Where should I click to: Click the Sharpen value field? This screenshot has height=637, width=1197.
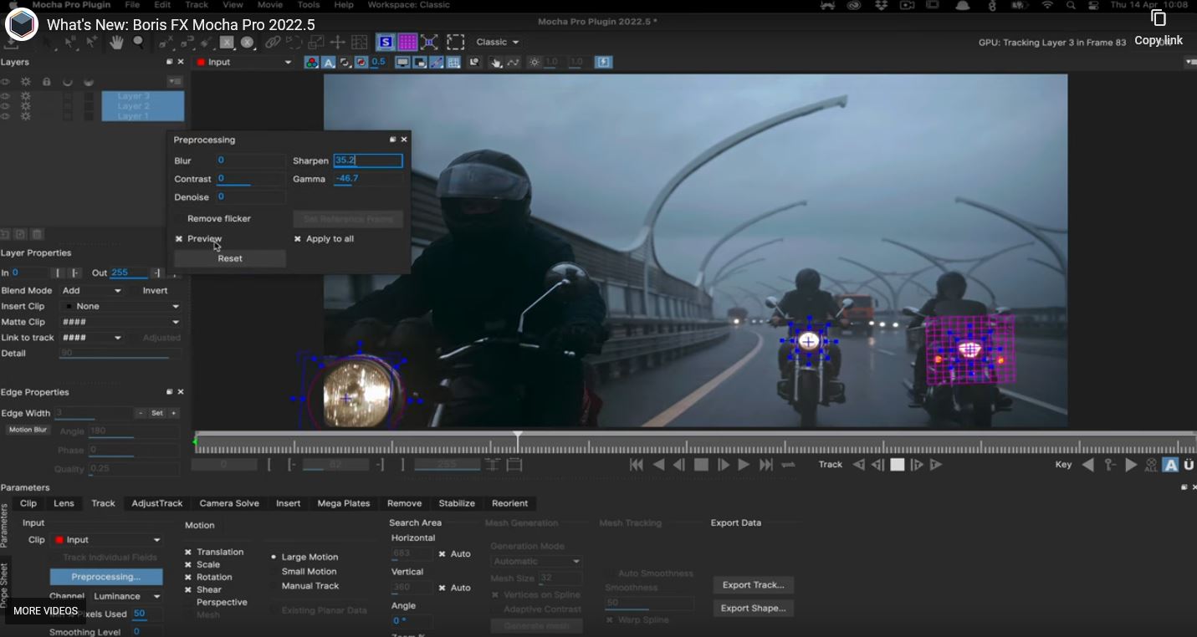click(x=368, y=161)
